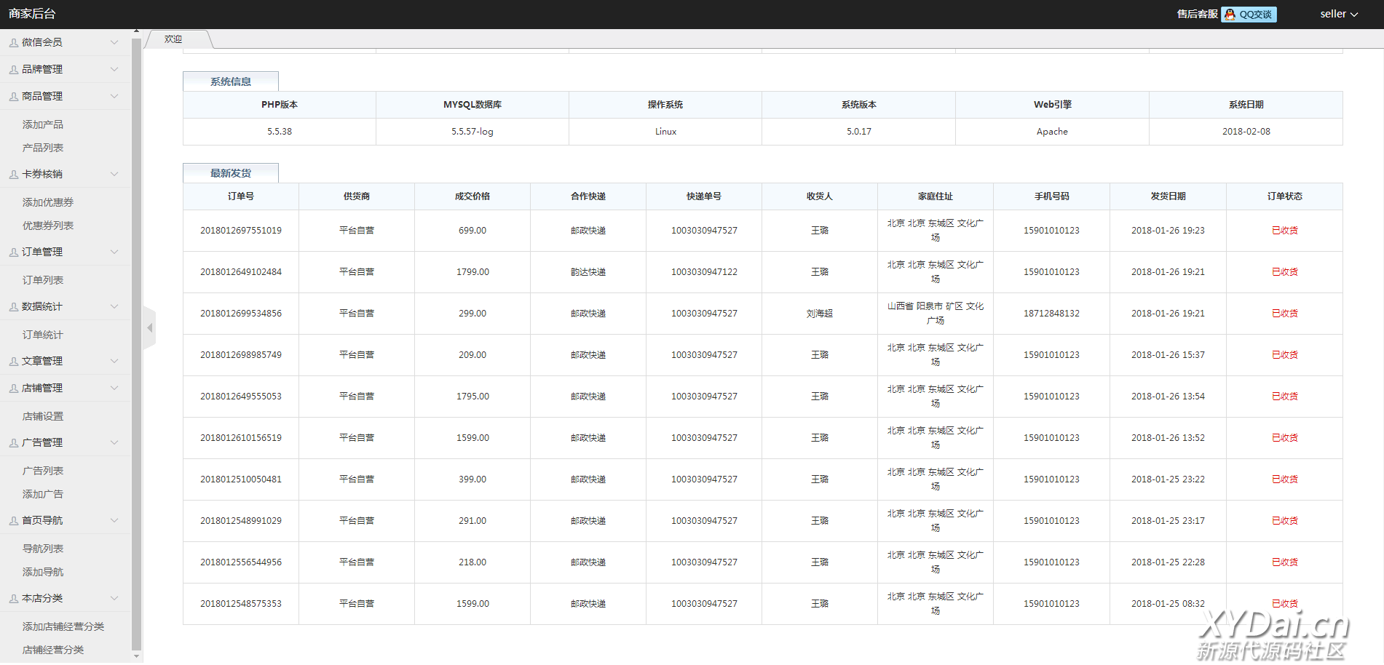Click the user icon beside 微信会员
This screenshot has width=1384, height=665.
tap(14, 43)
